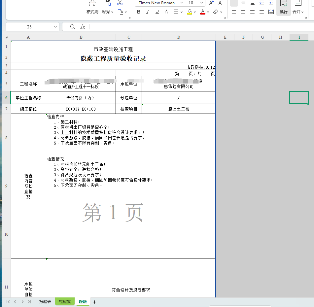Toggle the wrap text (换行) button
The height and width of the screenshot is (307, 314).
tap(283, 7)
